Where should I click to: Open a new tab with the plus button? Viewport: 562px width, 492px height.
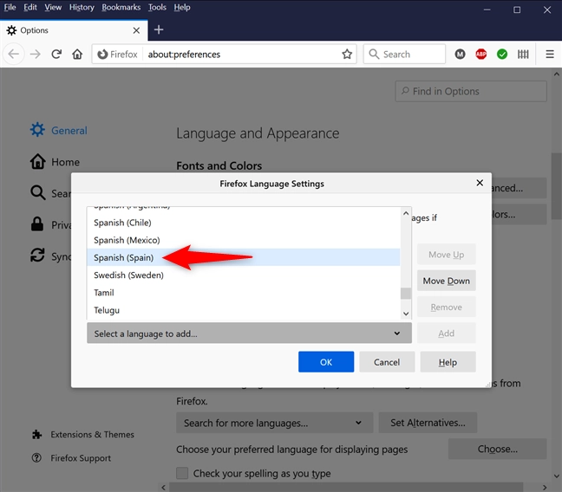(x=159, y=29)
